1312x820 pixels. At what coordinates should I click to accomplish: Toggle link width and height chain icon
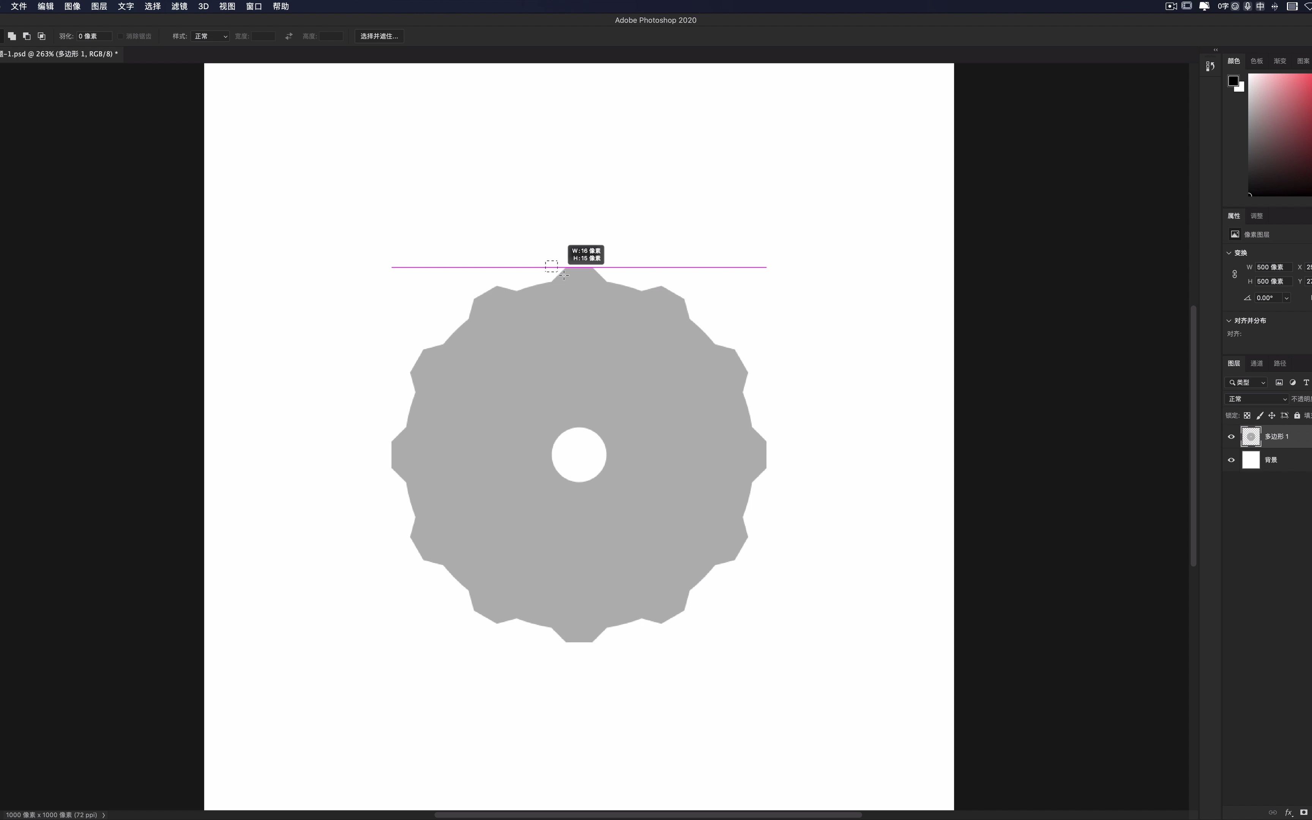coord(1235,274)
